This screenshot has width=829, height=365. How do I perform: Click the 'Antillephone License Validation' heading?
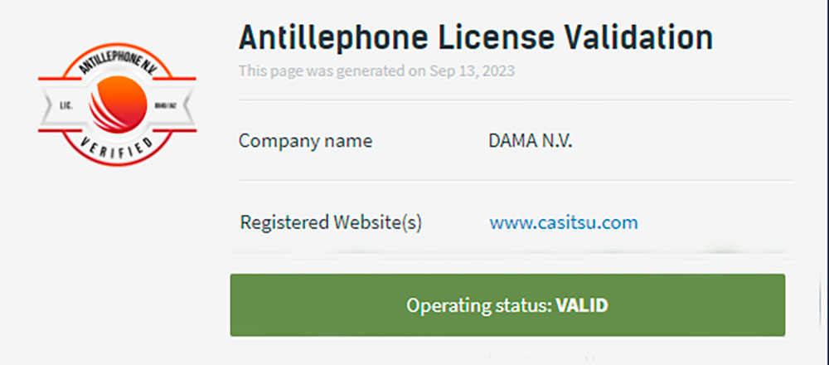pyautogui.click(x=476, y=37)
